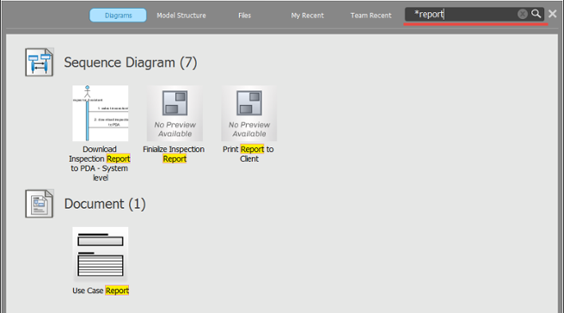The width and height of the screenshot is (564, 313).
Task: Click the Print Report to Client label
Action: coord(248,154)
